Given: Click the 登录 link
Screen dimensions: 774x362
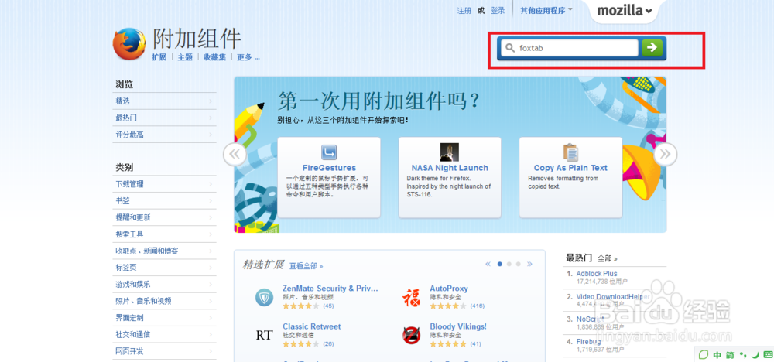Looking at the screenshot, I should (498, 11).
